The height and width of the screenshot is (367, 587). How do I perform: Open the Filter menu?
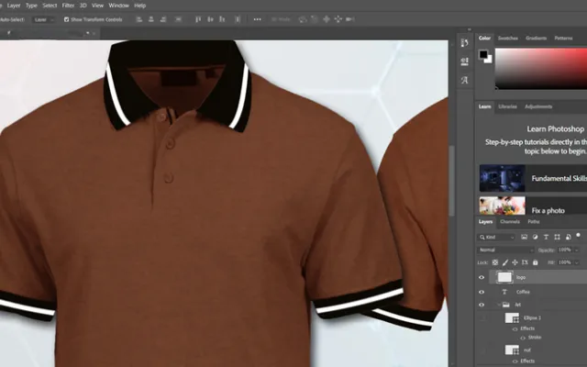[x=68, y=6]
